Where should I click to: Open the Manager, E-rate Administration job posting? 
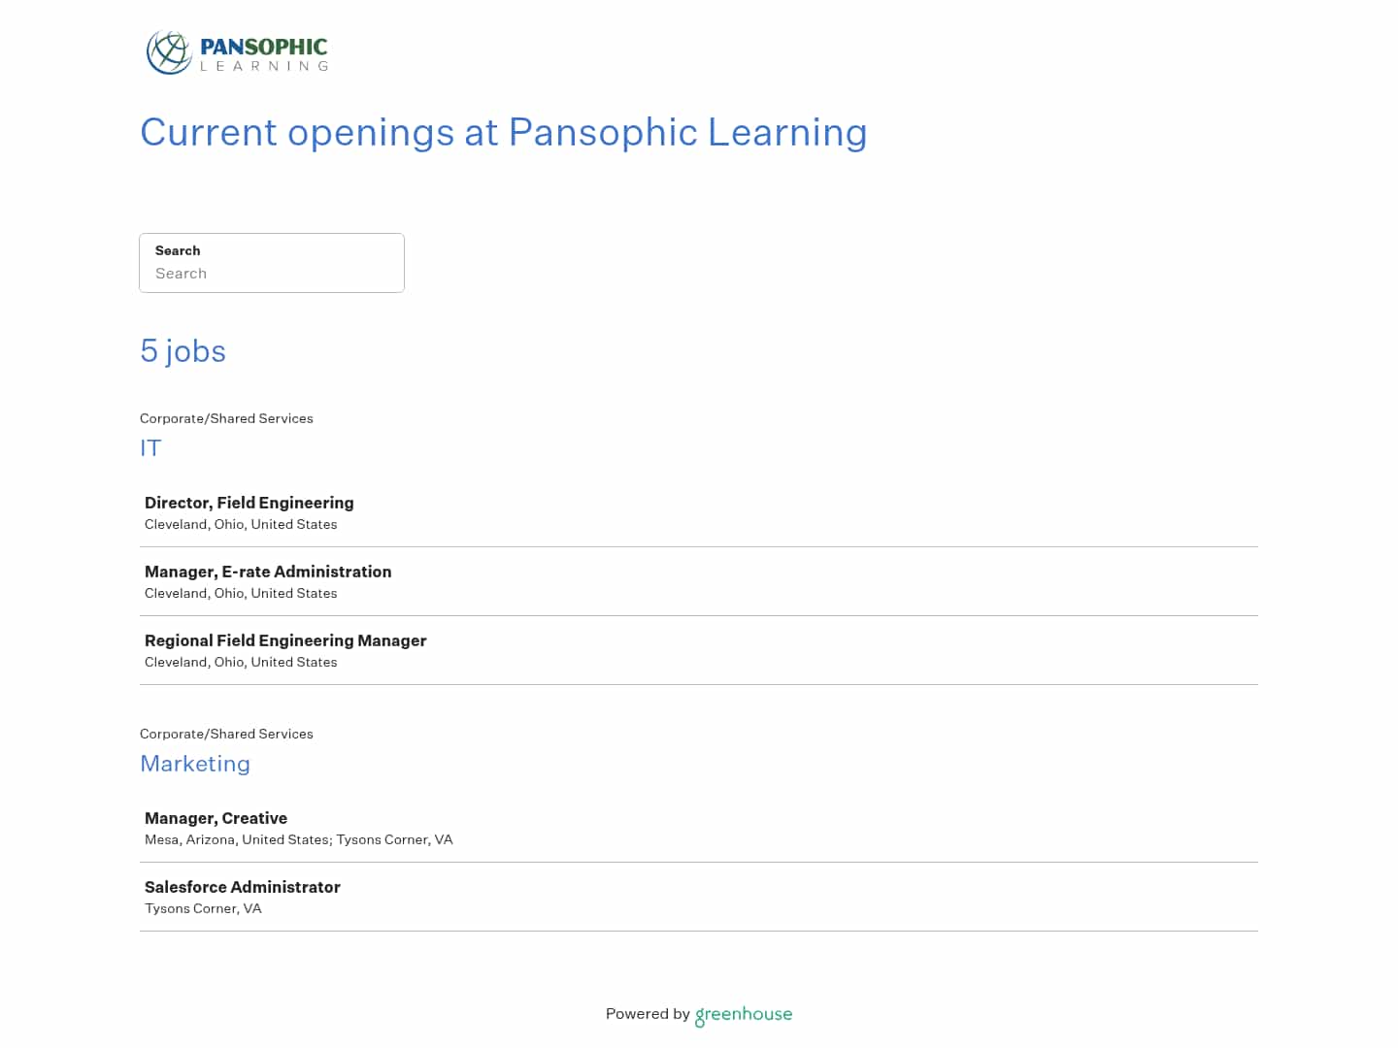[268, 572]
